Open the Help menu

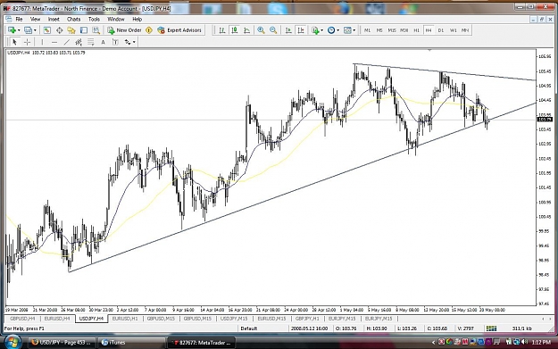click(x=137, y=20)
